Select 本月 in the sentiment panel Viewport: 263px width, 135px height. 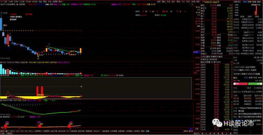pos(255,78)
